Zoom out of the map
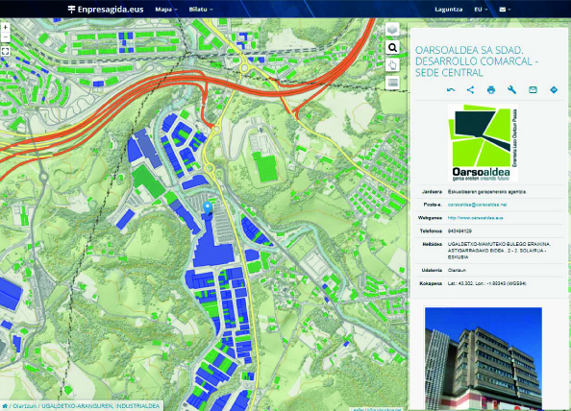The image size is (571, 411). (x=6, y=37)
